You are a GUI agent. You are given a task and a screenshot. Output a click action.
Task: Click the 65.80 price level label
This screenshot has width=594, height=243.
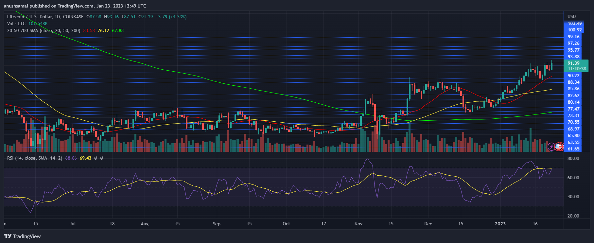(x=573, y=135)
